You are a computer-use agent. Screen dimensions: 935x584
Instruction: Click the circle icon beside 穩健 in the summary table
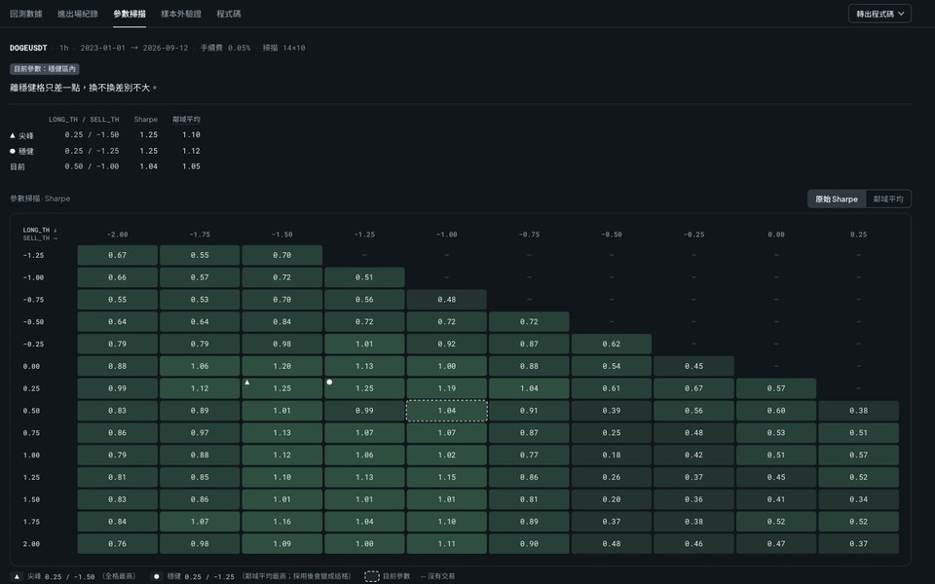[x=13, y=151]
